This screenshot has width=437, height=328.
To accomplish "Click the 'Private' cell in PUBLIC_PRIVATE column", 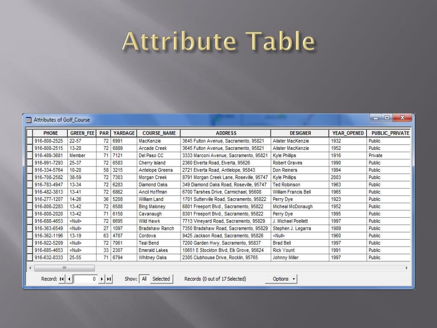I will click(389, 155).
